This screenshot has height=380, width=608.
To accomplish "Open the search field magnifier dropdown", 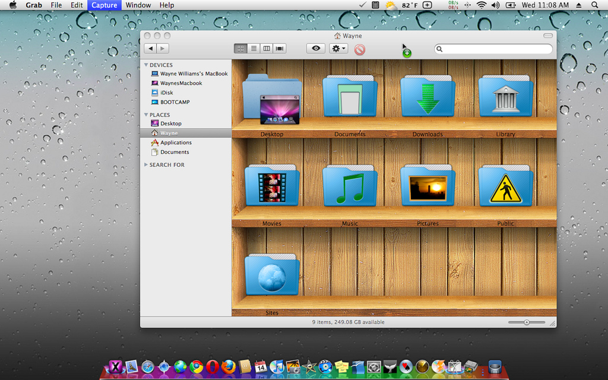I will pos(439,49).
